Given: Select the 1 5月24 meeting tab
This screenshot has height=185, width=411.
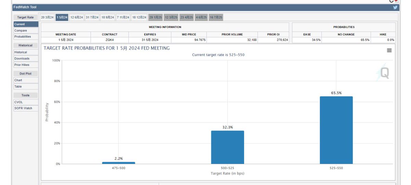Looking at the screenshot, I should pos(62,17).
